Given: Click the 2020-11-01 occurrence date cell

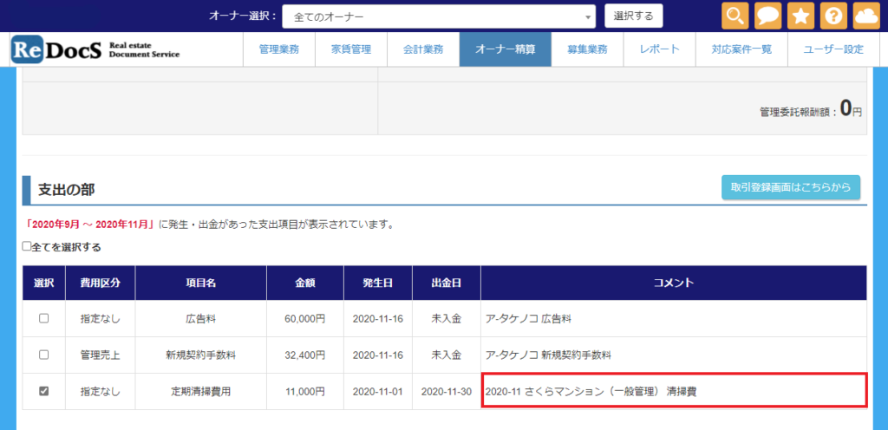Looking at the screenshot, I should tap(378, 392).
